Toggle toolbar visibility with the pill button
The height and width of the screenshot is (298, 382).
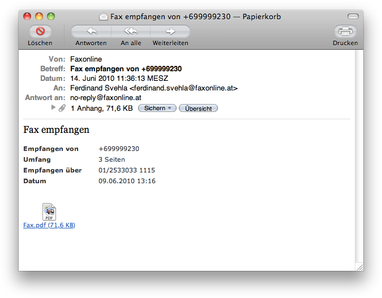[x=353, y=16]
